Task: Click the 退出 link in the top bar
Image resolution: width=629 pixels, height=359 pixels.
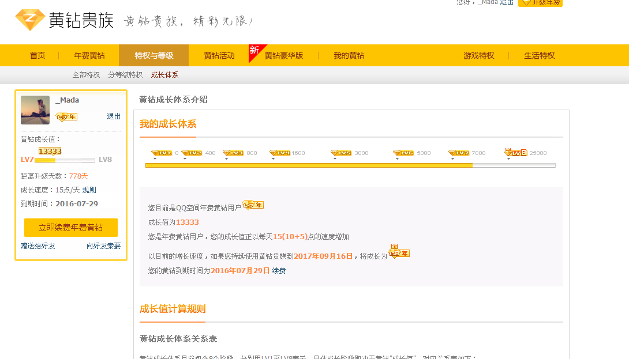Action: (507, 2)
